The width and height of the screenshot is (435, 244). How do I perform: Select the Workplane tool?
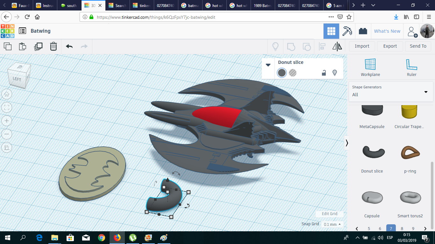[370, 68]
